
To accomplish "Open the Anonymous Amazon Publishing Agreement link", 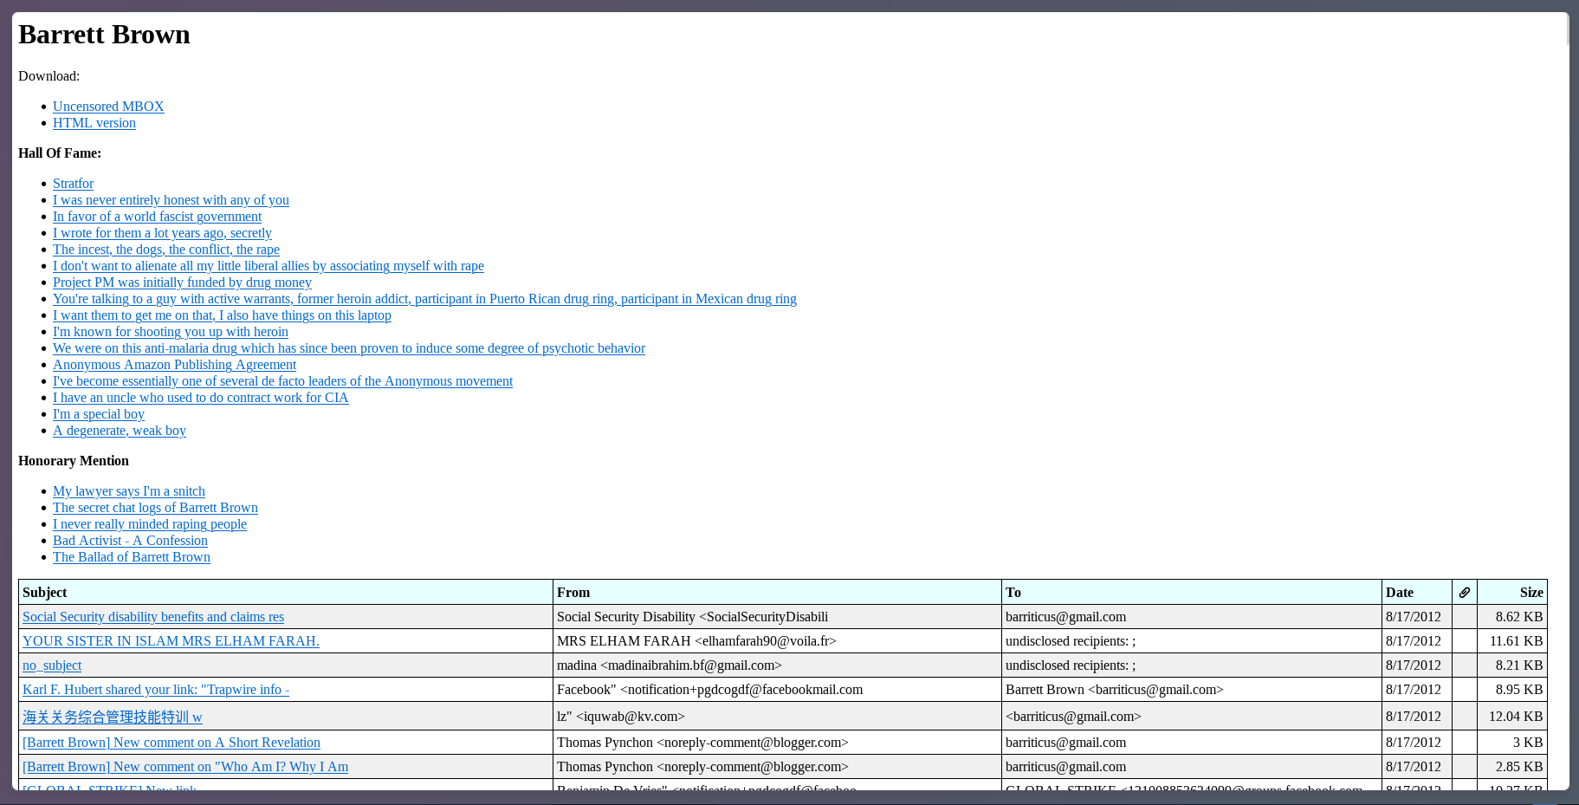I will (x=174, y=365).
